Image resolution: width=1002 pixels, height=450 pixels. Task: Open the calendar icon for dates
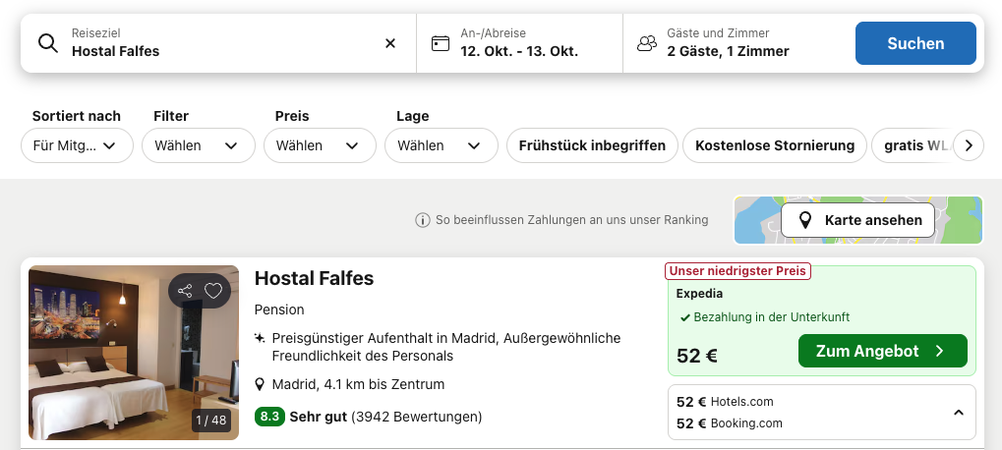[x=441, y=43]
